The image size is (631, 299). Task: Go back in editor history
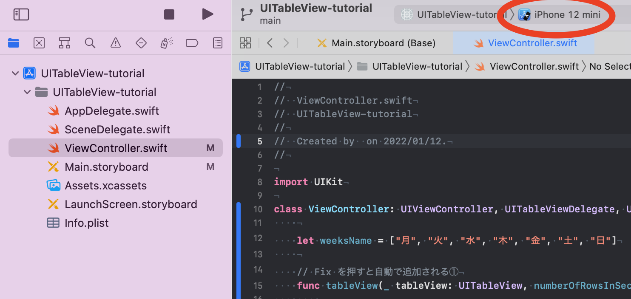coord(270,43)
